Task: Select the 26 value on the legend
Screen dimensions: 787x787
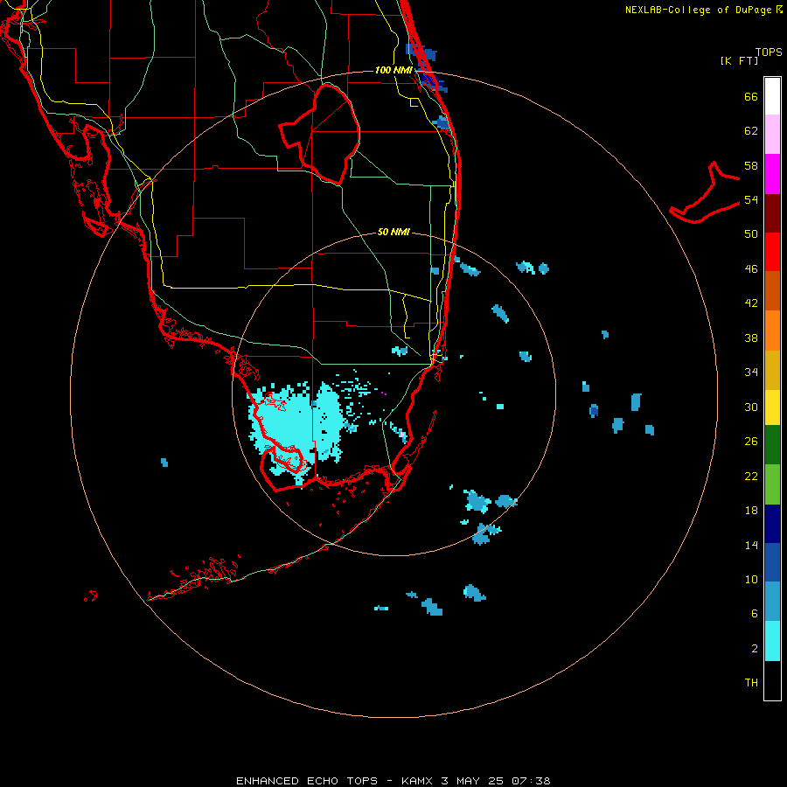Action: point(751,442)
